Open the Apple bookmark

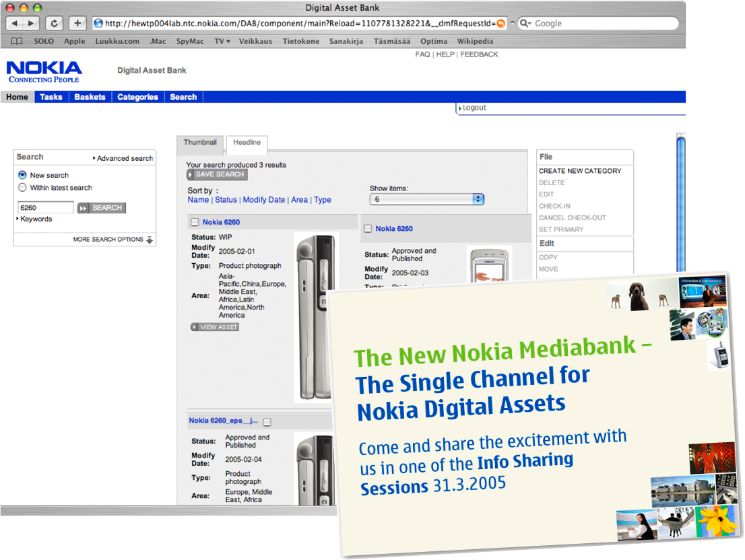tap(75, 41)
